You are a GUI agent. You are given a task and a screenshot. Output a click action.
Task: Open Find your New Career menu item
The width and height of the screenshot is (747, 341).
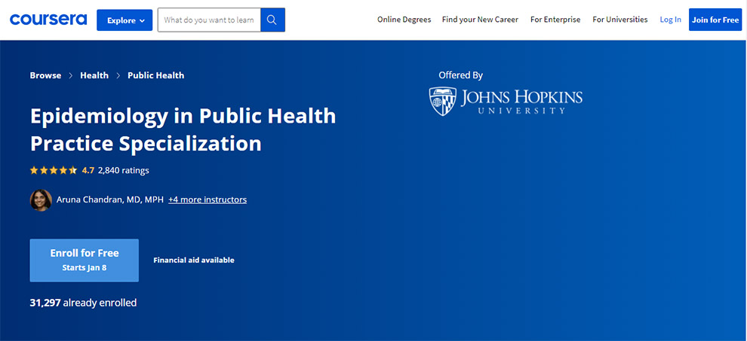[480, 20]
